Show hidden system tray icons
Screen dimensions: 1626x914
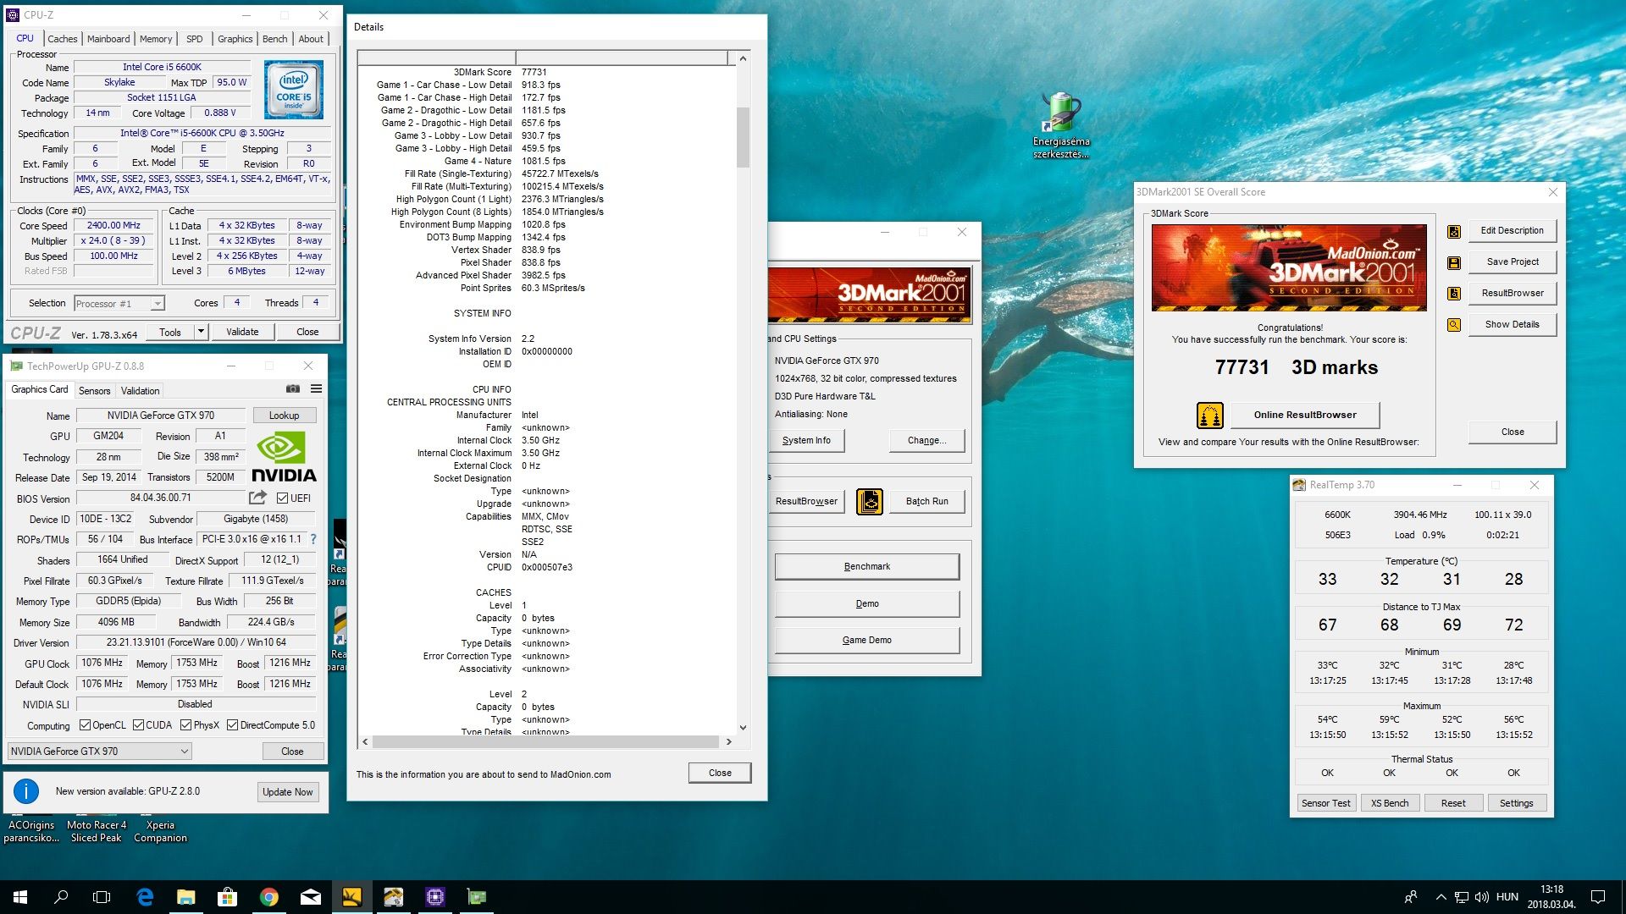point(1441,897)
